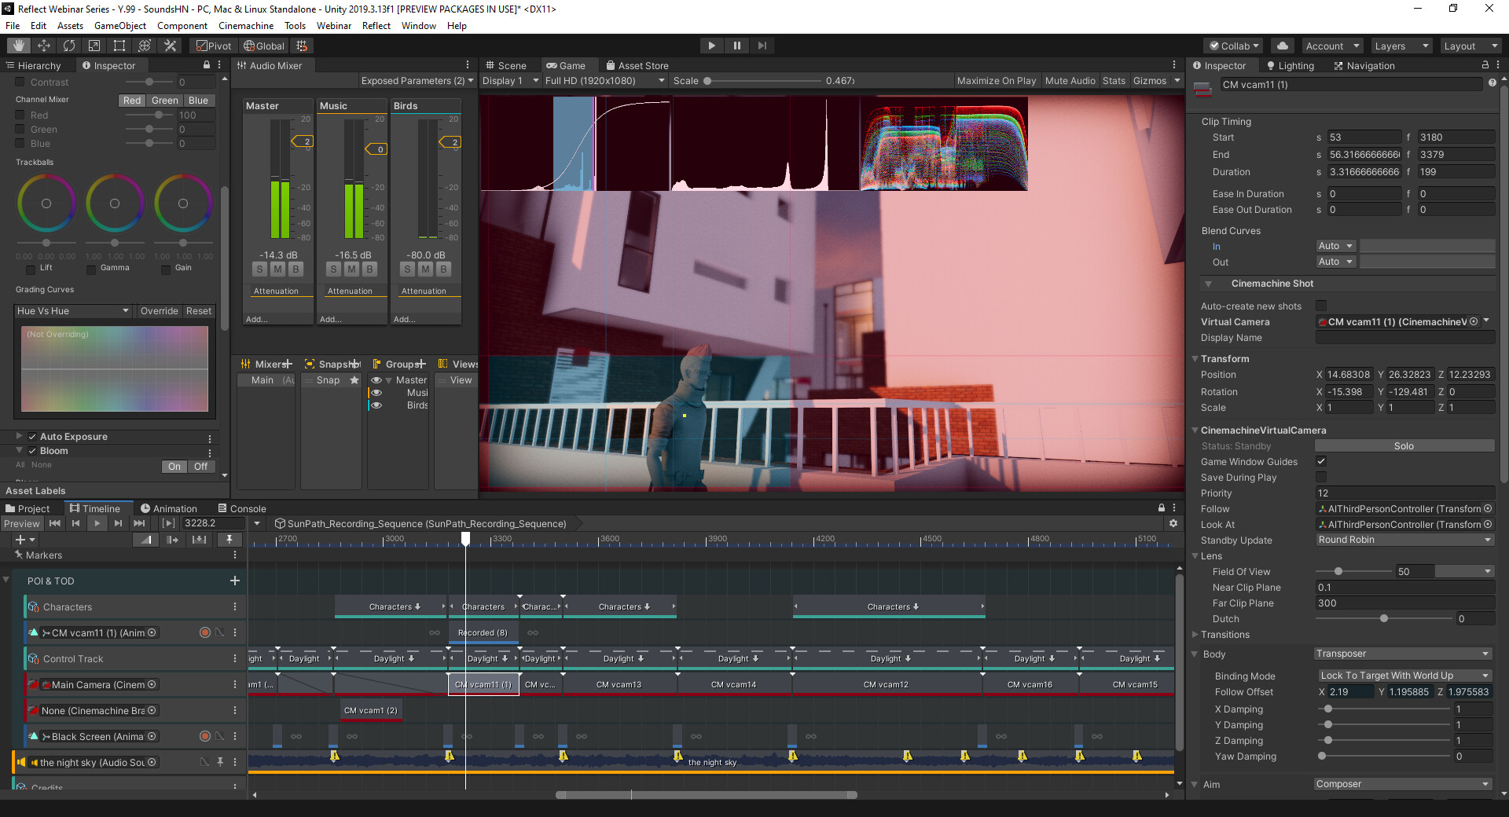Play the Timeline sequence
1509x817 pixels.
click(97, 523)
